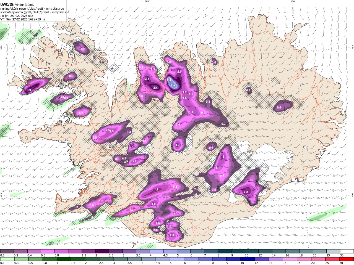The image size is (354, 265).
Task: Click the red-pink 25–30 rain legend swatch
Action: click(x=333, y=259)
